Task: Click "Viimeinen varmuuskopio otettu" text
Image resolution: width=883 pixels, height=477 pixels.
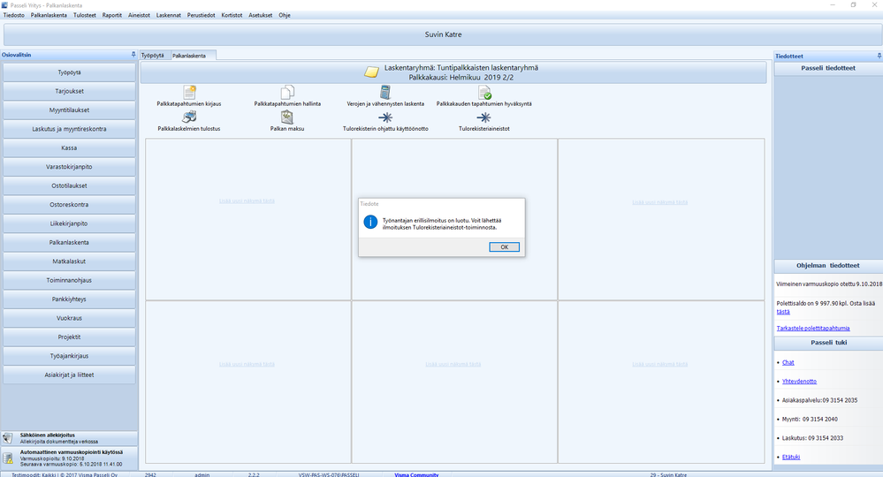Action: [x=816, y=284]
